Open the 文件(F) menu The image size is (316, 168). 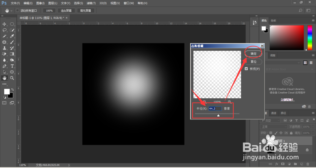click(15, 3)
